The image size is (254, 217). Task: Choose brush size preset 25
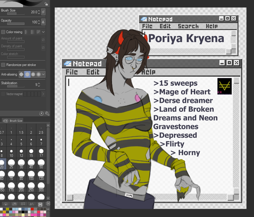point(11,164)
